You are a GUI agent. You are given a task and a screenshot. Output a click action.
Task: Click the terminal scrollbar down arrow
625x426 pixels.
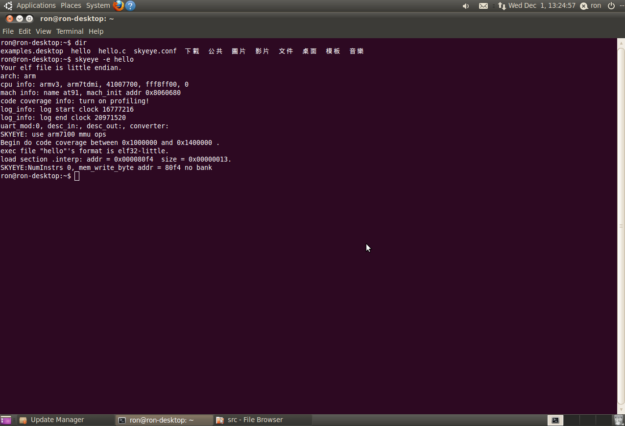(621, 409)
